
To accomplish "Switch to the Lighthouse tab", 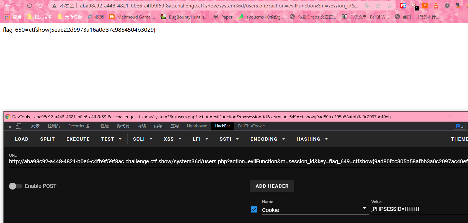I will point(197,126).
